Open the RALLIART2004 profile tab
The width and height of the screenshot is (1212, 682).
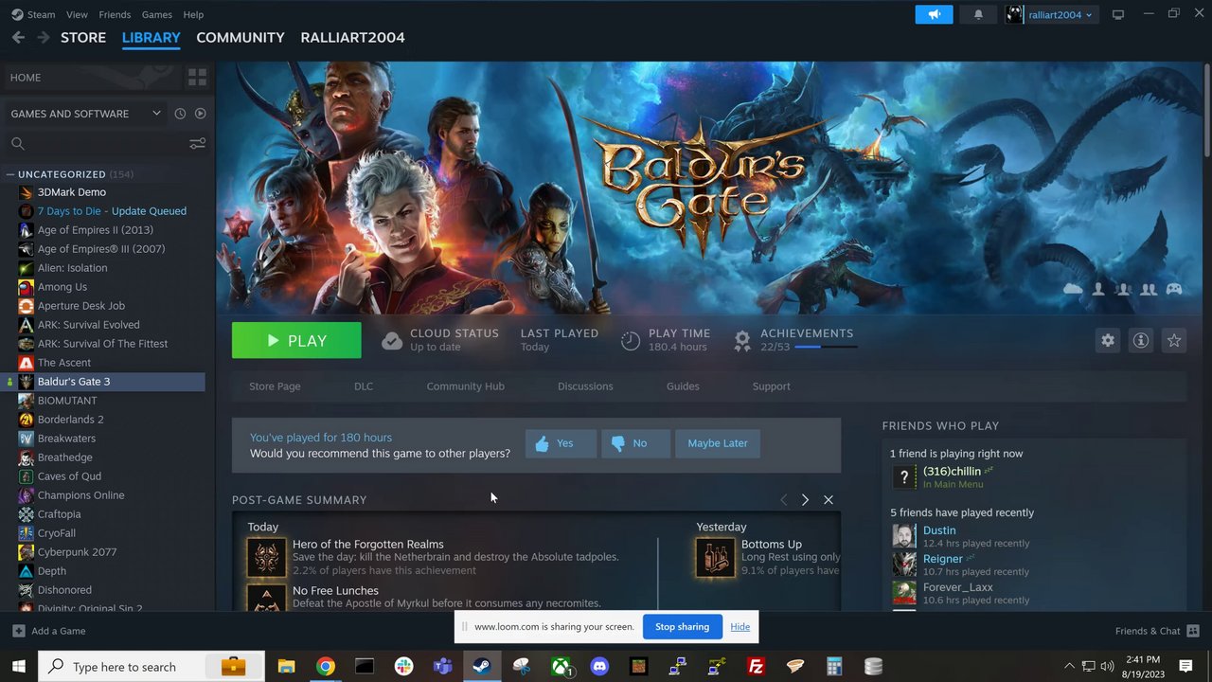point(352,37)
